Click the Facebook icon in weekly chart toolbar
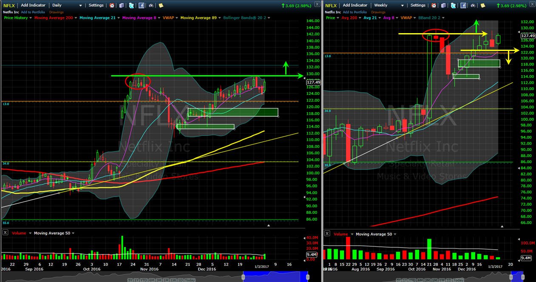The image size is (536, 282). pos(463,6)
